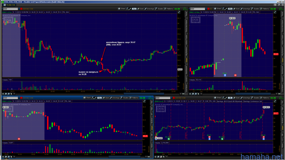
Task: Open the 5m timeframe selector
Action: (x=99, y=98)
